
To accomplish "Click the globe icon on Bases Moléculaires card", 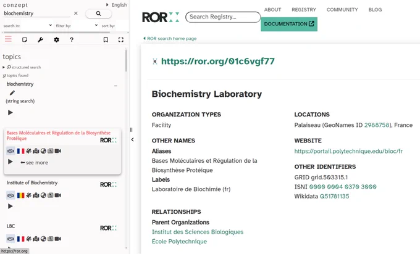I will 43,151.
